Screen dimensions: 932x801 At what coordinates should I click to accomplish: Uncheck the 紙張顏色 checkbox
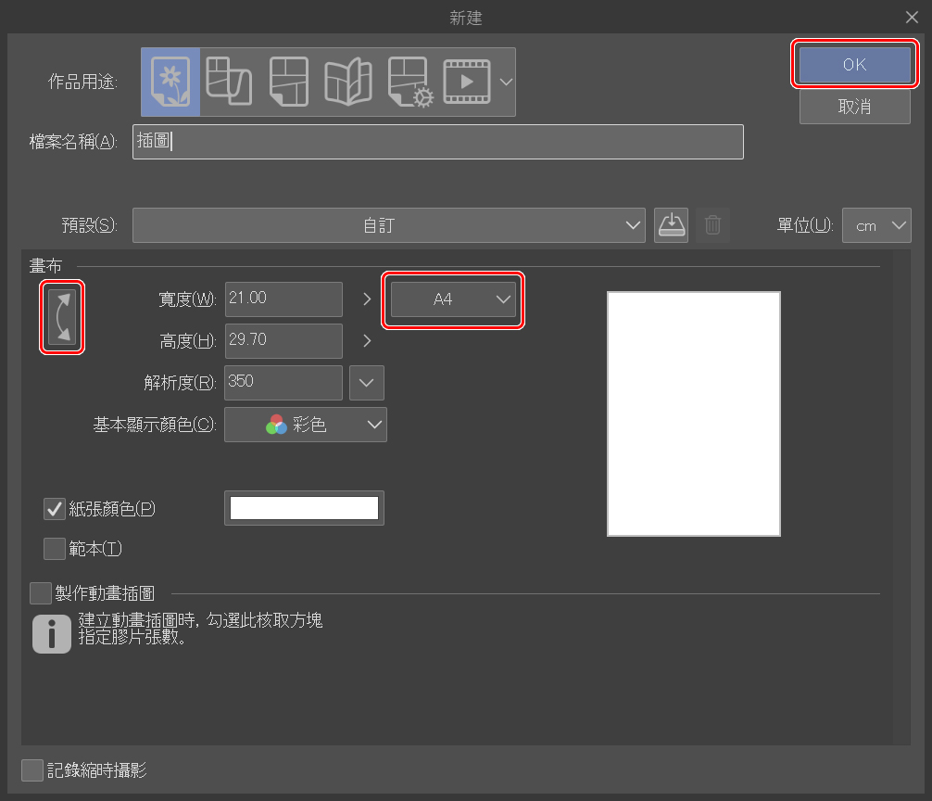(54, 508)
